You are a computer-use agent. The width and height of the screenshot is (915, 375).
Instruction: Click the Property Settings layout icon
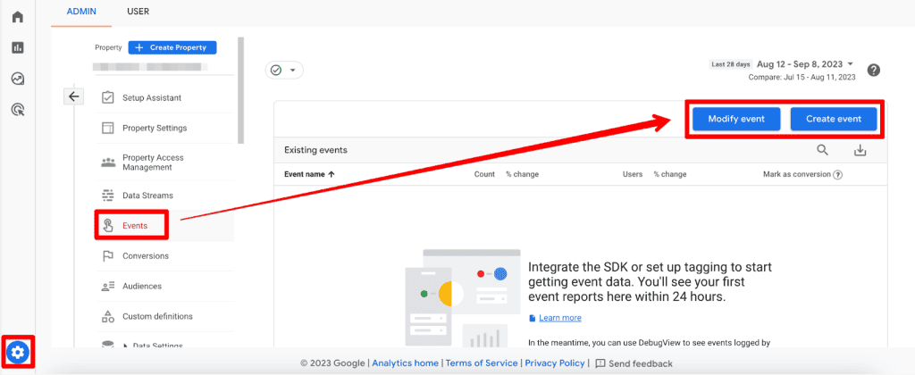pyautogui.click(x=107, y=128)
